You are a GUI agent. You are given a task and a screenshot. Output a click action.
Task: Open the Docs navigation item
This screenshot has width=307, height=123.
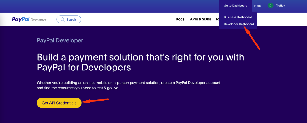pos(180,19)
